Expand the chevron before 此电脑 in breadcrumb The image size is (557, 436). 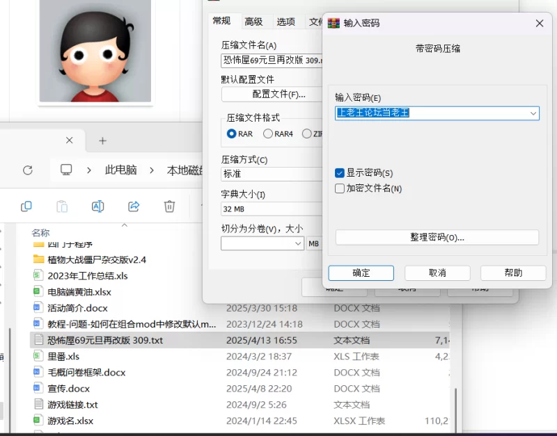[89, 170]
